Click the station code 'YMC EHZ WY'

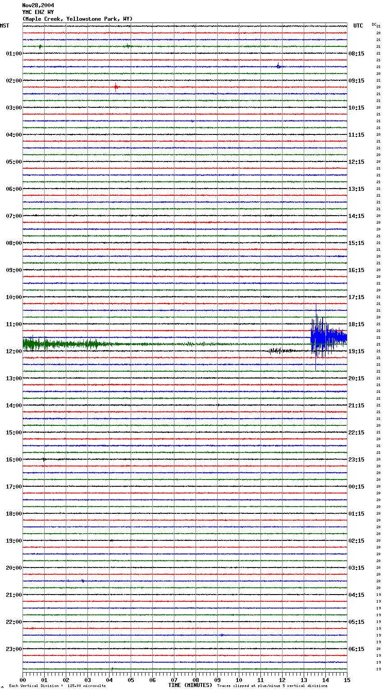38,12
